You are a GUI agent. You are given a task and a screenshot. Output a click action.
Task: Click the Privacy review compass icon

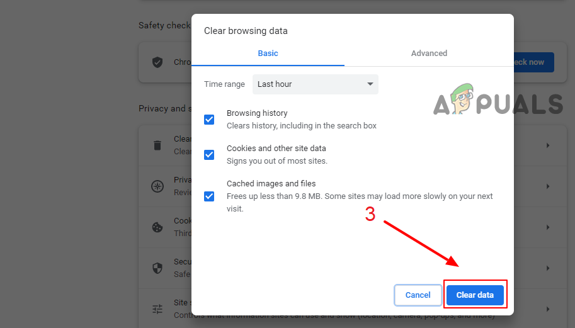157,186
